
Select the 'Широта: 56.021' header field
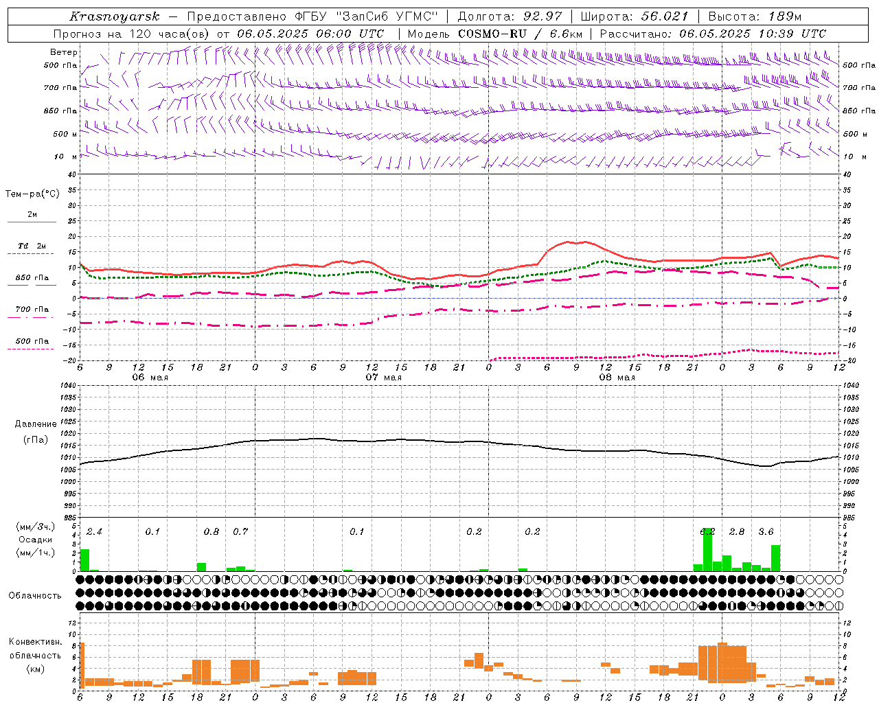635,16
